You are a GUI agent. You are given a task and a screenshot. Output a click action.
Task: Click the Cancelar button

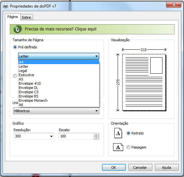point(140,168)
